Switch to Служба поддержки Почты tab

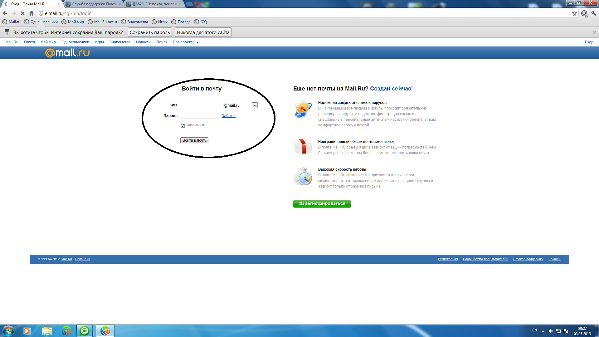coord(94,4)
